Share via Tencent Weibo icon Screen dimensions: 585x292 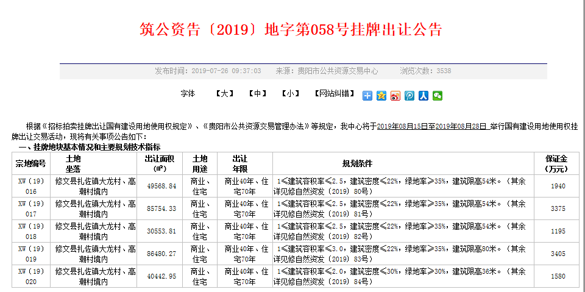point(409,96)
